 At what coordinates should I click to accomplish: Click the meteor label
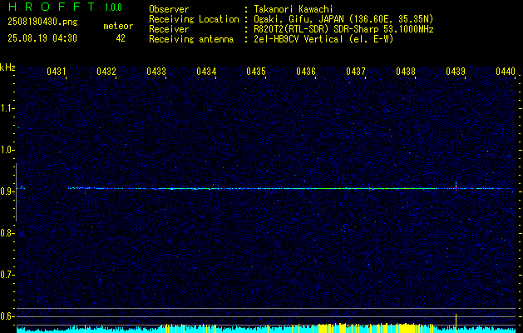coord(118,26)
